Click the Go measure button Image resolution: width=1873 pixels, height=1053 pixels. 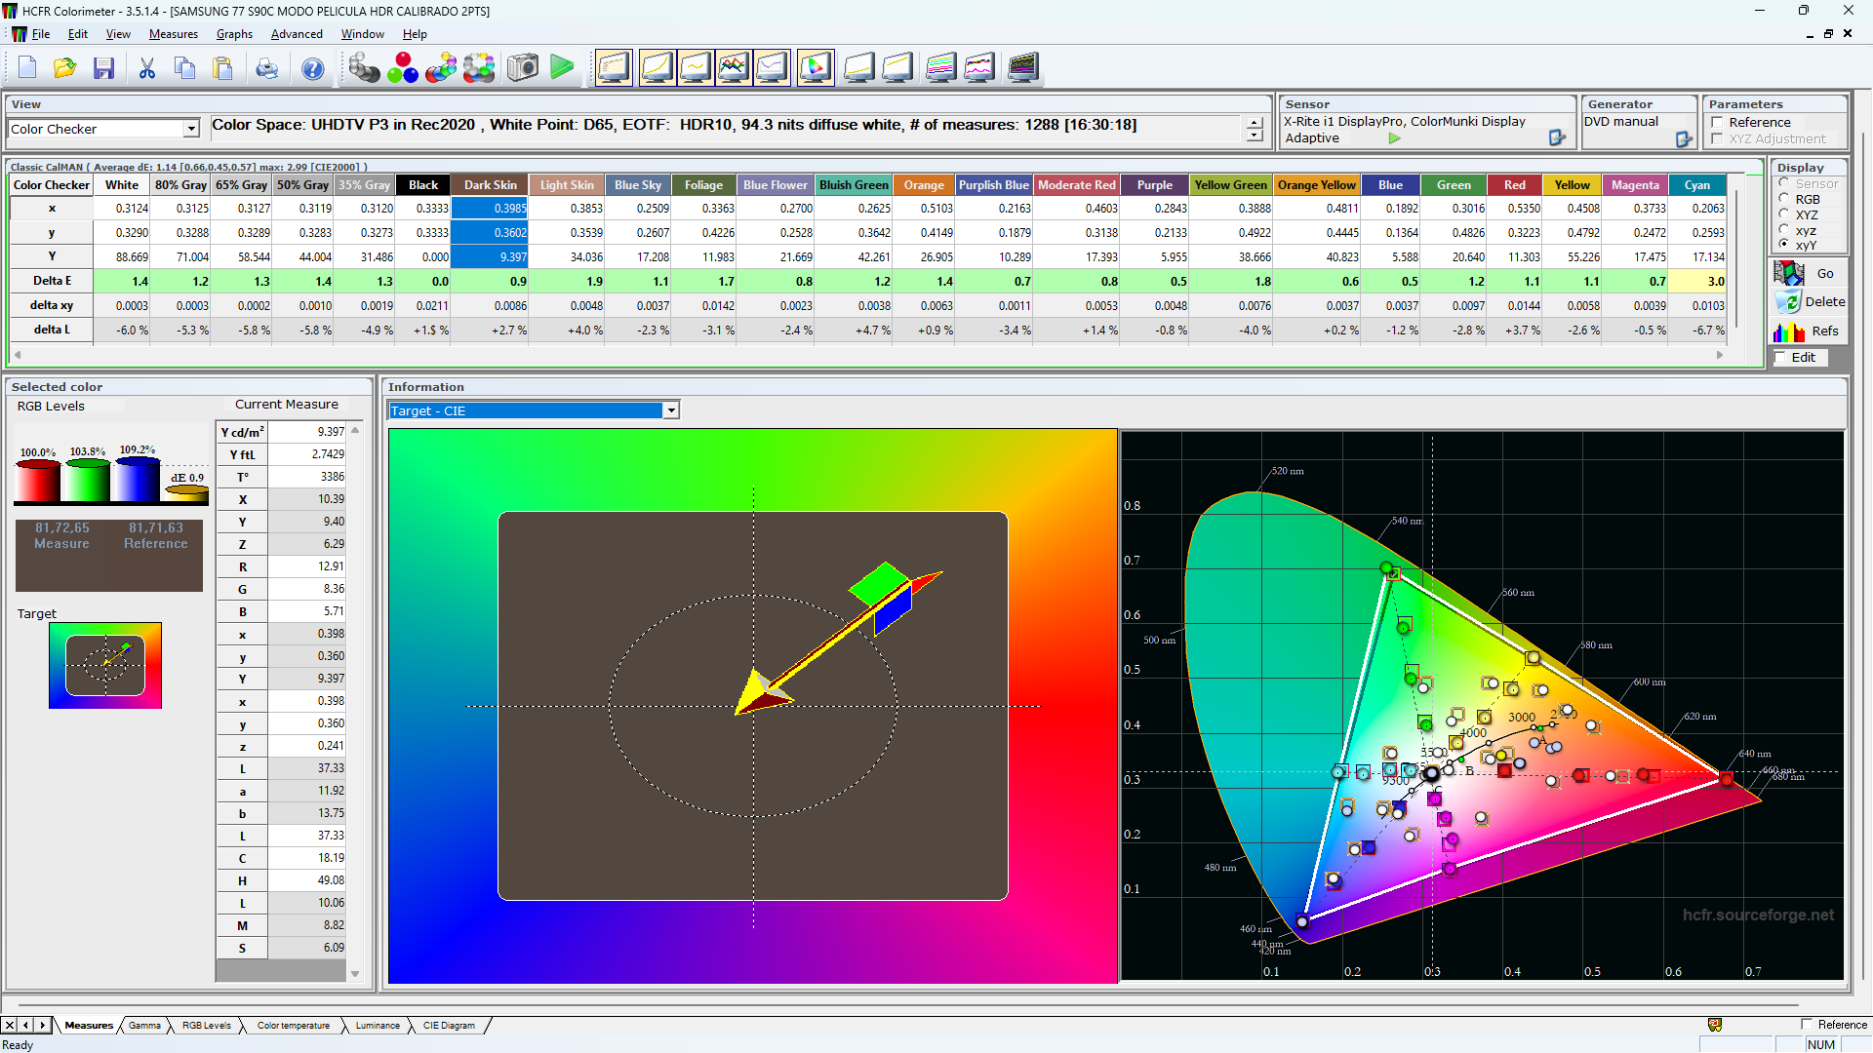(1810, 274)
